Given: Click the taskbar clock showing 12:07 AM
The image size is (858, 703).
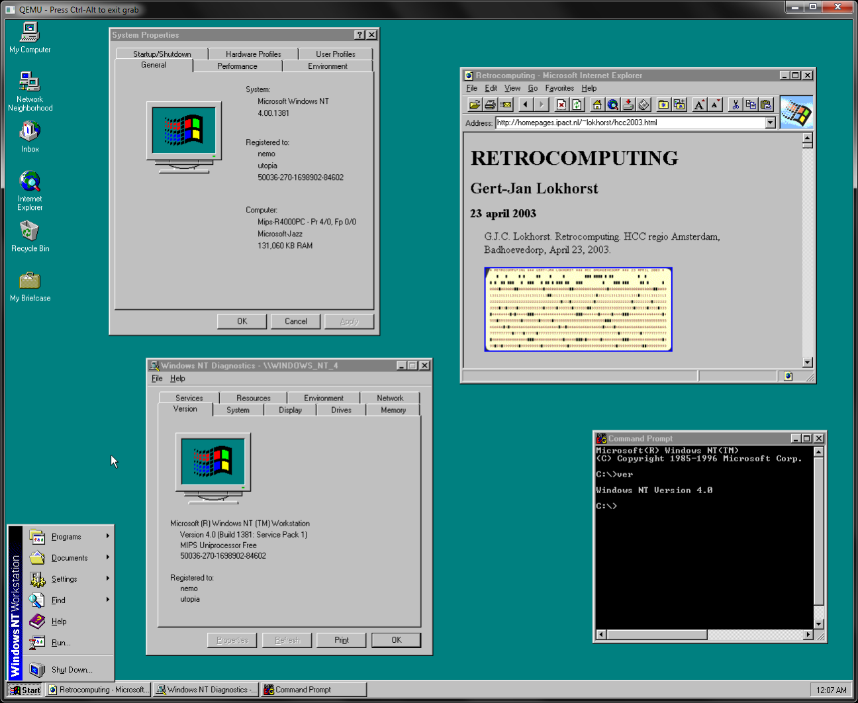Looking at the screenshot, I should 831,690.
